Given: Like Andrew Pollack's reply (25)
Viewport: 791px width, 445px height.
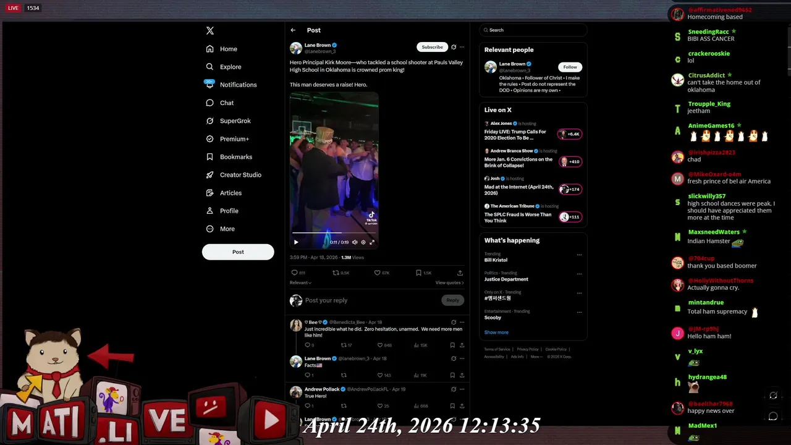Looking at the screenshot, I should click(384, 406).
